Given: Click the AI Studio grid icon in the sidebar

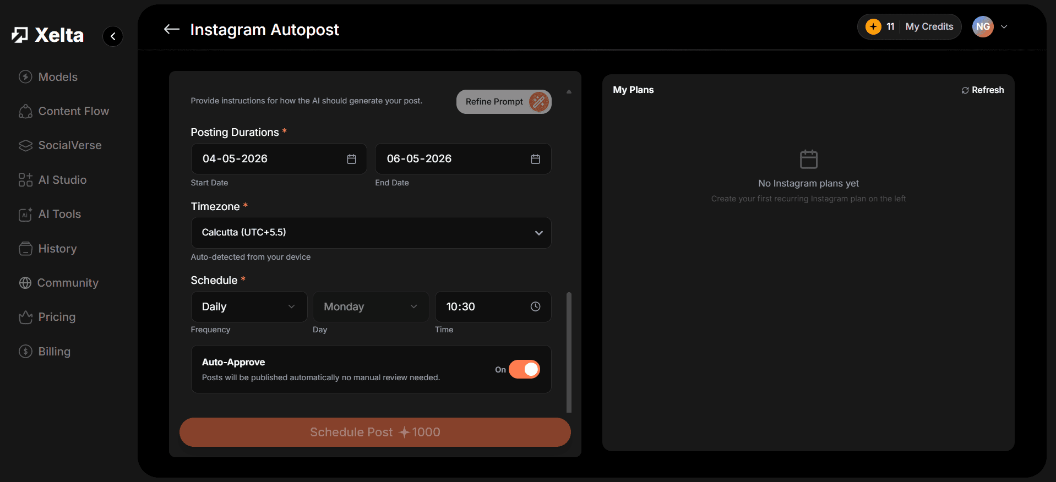Looking at the screenshot, I should [x=25, y=180].
